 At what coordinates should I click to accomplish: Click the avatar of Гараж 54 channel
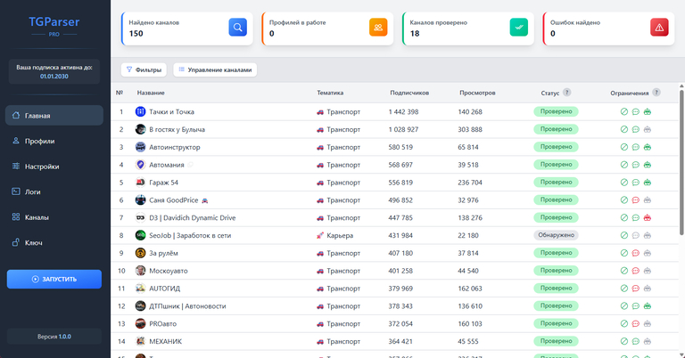pos(140,183)
